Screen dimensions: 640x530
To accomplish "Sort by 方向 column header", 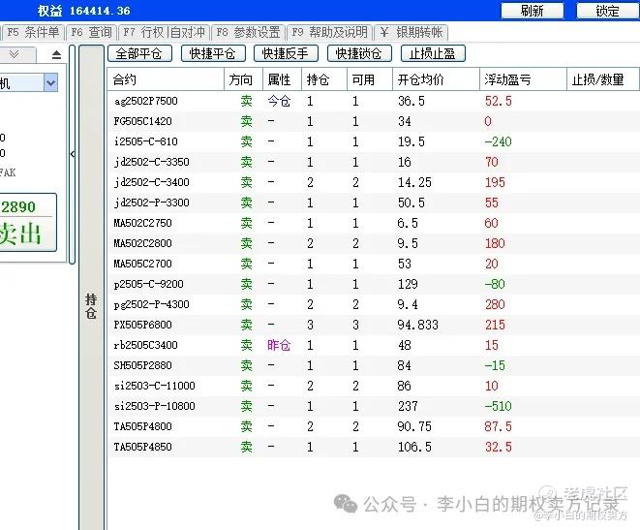I will pyautogui.click(x=243, y=79).
